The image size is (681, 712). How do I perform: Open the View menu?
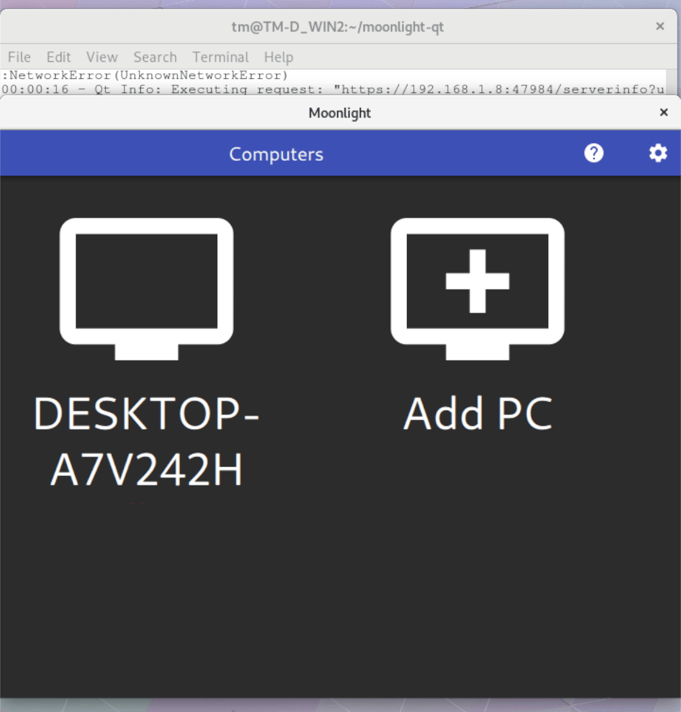[x=102, y=57]
